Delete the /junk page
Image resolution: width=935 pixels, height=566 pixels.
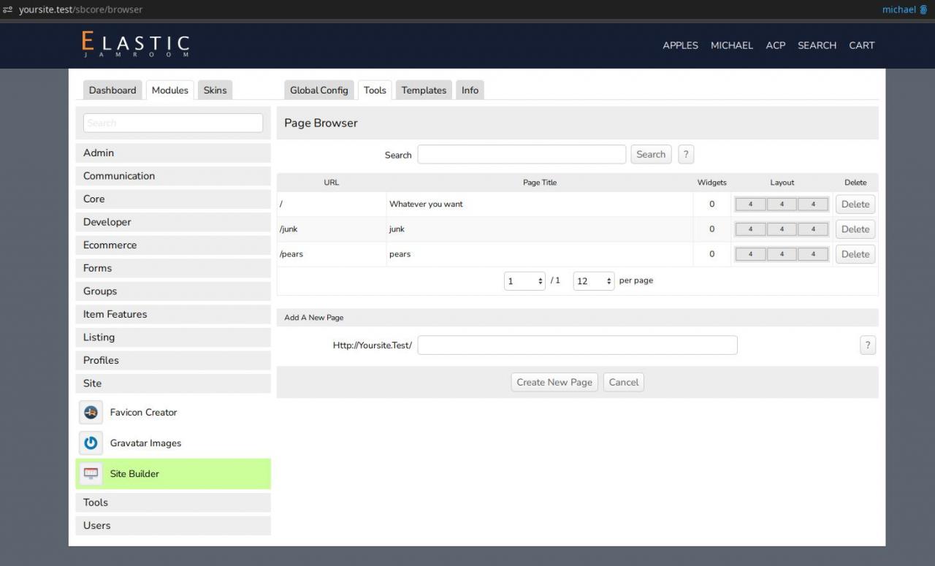point(855,229)
